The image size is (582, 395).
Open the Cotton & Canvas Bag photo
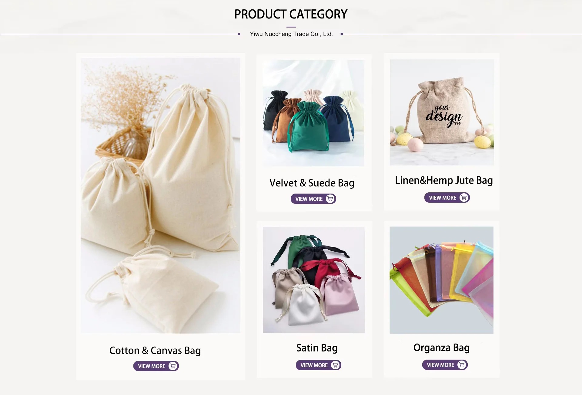coord(160,195)
